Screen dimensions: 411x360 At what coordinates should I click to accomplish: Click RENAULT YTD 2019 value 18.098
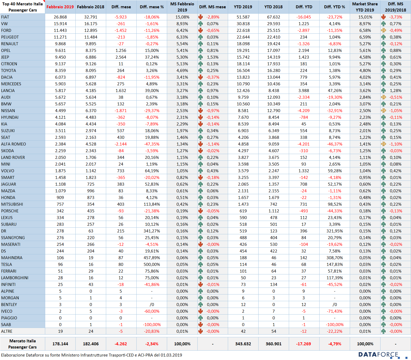coord(243,44)
